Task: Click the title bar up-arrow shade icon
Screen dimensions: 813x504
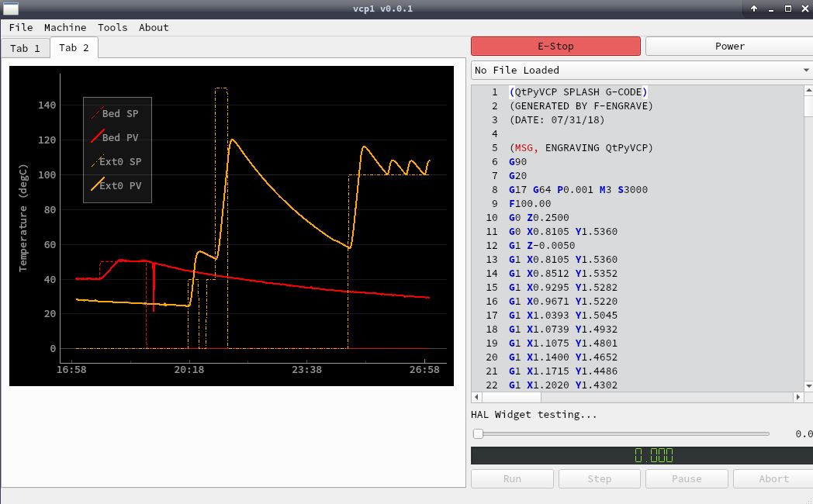Action: tap(754, 9)
